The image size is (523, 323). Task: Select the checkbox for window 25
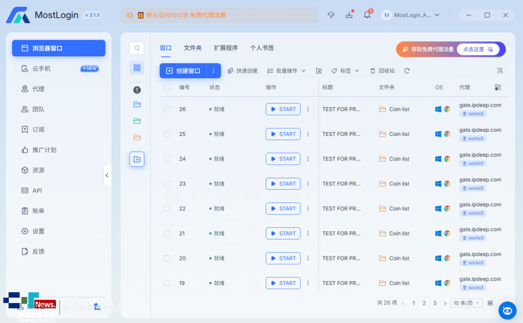[x=167, y=134]
